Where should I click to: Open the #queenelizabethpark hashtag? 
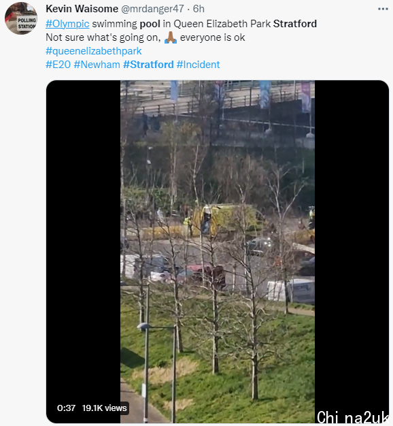[x=94, y=51]
